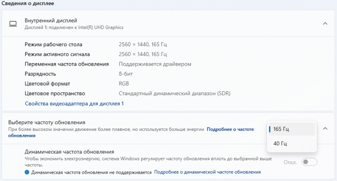Click the Режим рабочего стола row label
This screenshot has width=337, height=181.
[53, 44]
